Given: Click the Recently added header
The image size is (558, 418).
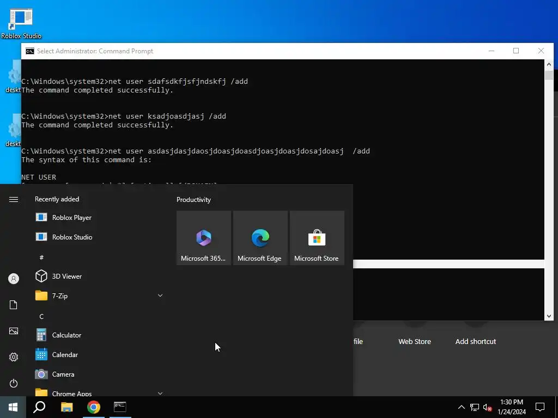Looking at the screenshot, I should 57,199.
